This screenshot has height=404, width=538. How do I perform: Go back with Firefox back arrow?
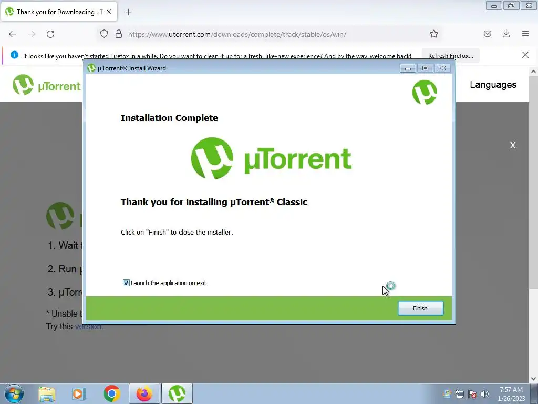pyautogui.click(x=13, y=34)
